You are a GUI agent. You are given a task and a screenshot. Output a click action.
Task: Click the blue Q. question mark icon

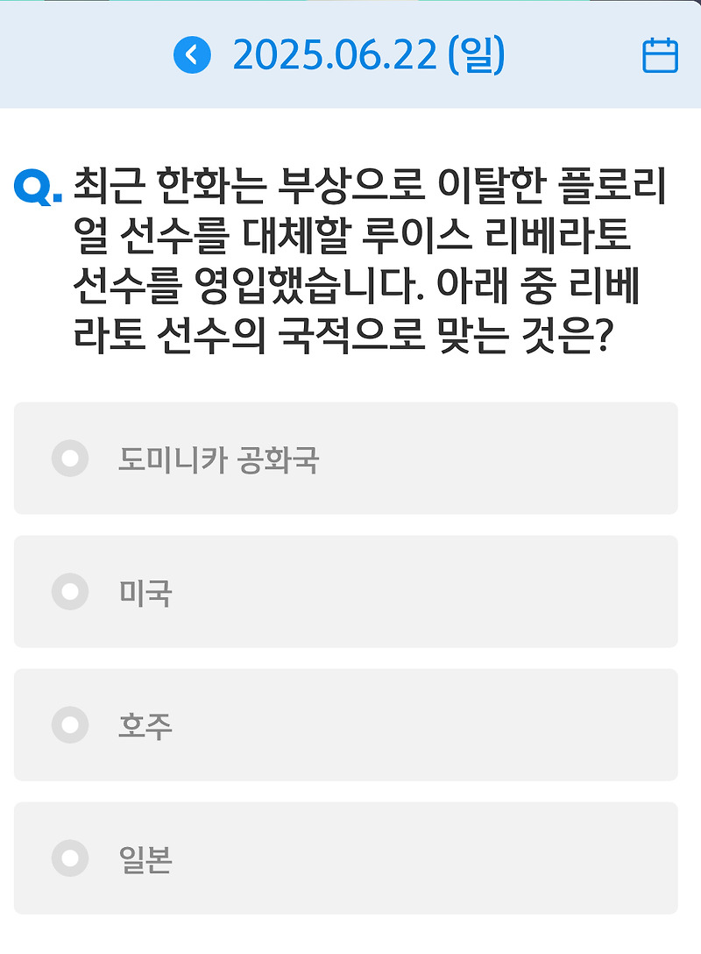pyautogui.click(x=38, y=188)
